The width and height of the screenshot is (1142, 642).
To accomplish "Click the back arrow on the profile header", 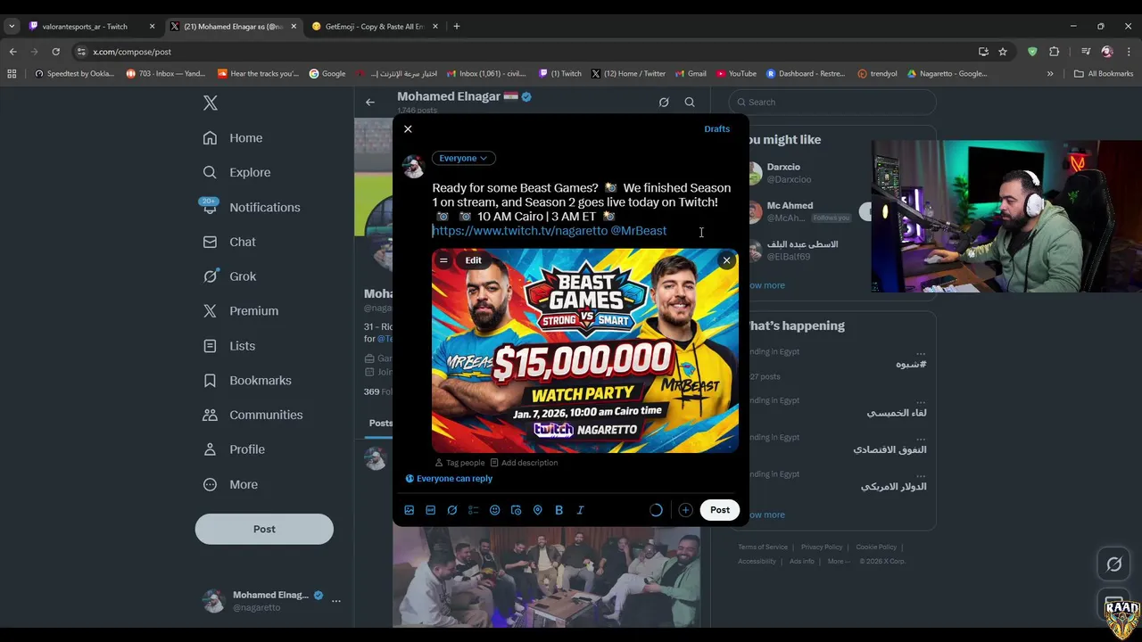I will (x=370, y=103).
